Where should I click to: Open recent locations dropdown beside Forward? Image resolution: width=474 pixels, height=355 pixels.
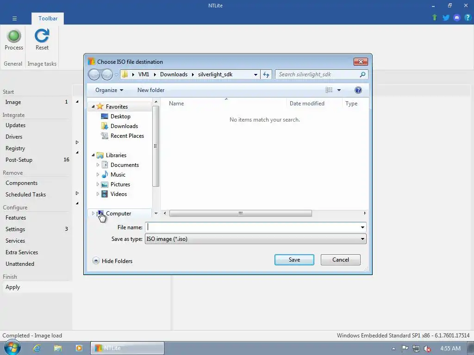116,74
